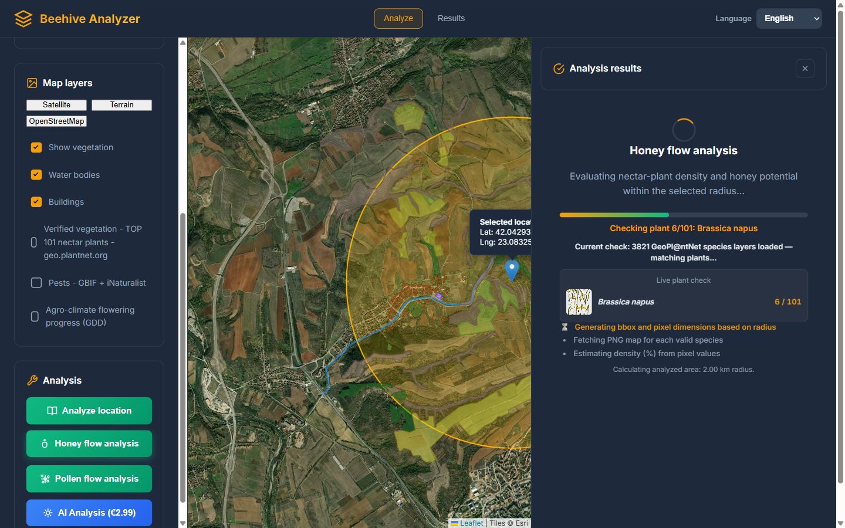Open the Language dropdown set to English
The height and width of the screenshot is (528, 845).
pos(789,19)
